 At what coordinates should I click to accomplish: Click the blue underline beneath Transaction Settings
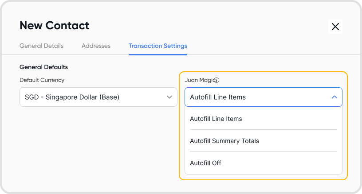[157, 54]
